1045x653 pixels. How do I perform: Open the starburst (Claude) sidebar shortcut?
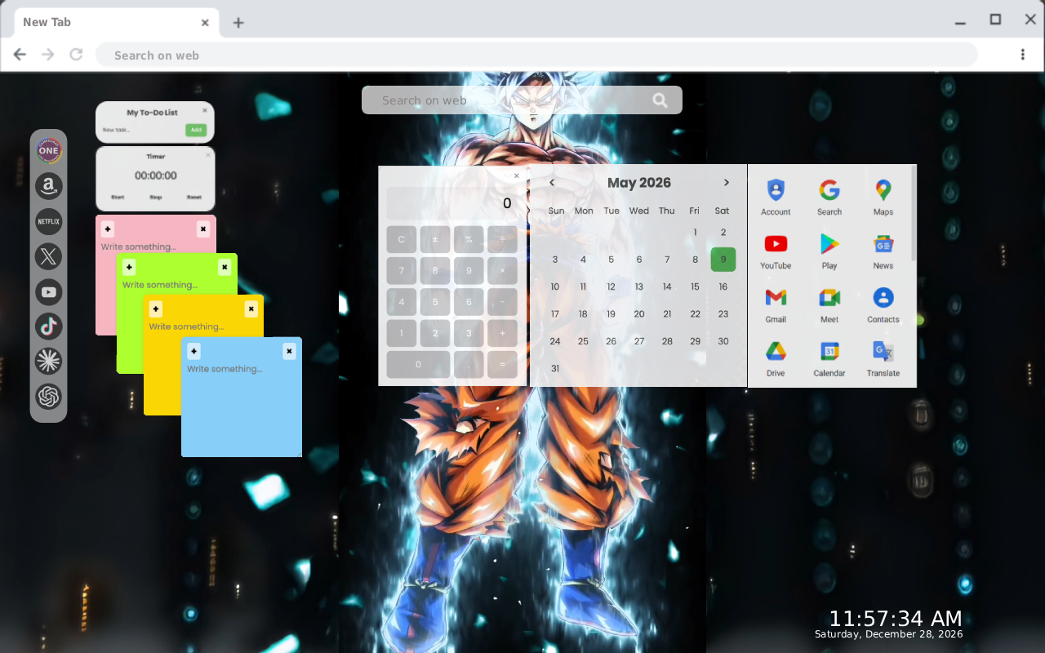(48, 362)
